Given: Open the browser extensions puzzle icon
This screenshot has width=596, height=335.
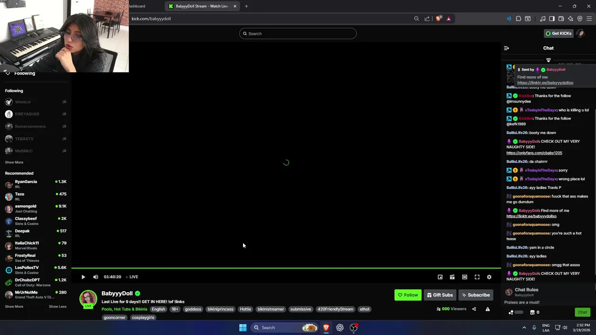Looking at the screenshot, I should coord(518,19).
